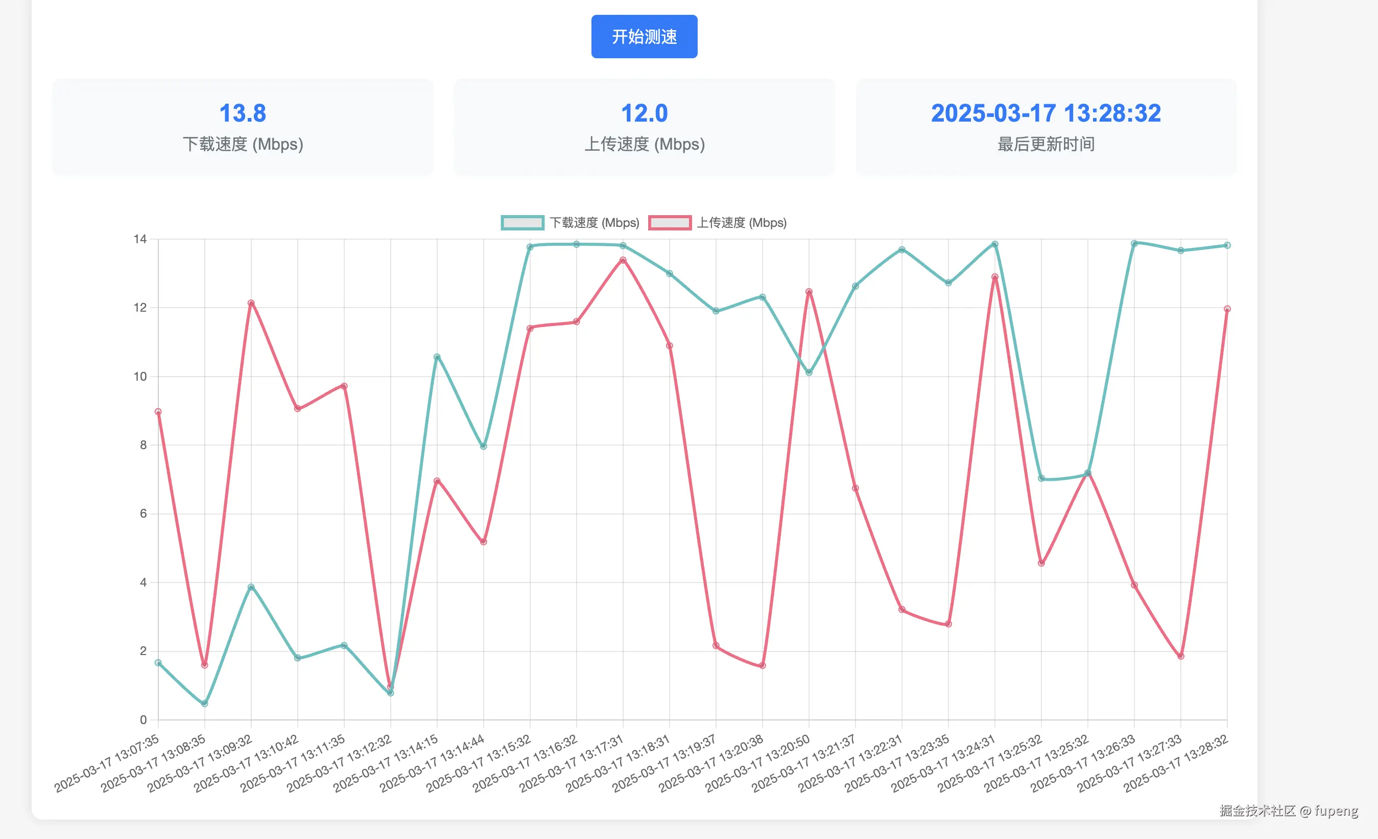Click the upload low point at 13:27:33
The width and height of the screenshot is (1378, 839).
[1180, 656]
